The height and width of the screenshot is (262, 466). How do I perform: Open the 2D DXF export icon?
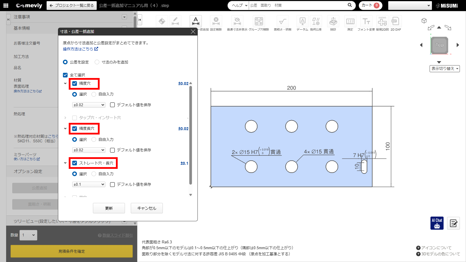click(396, 21)
